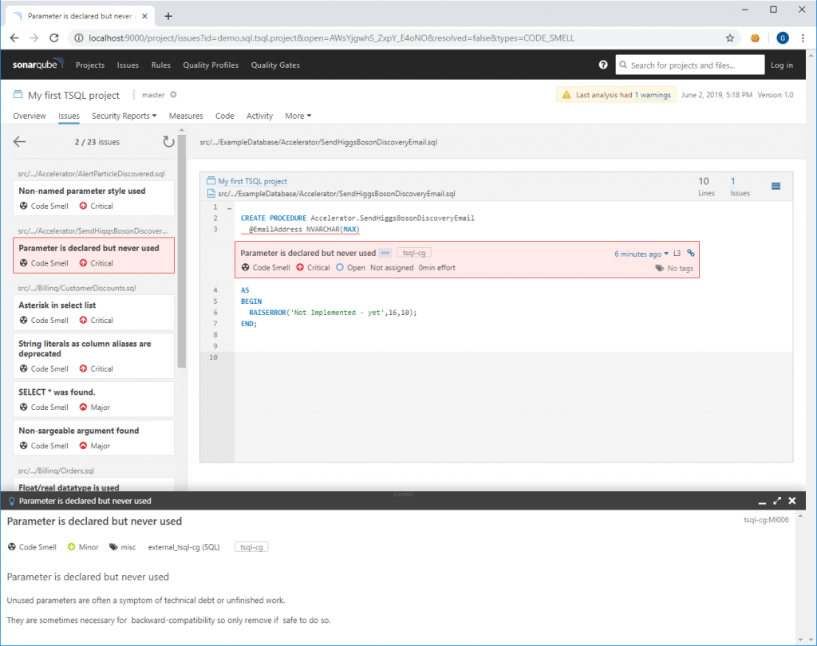Open the issue actions ellipsis icon

(x=385, y=253)
